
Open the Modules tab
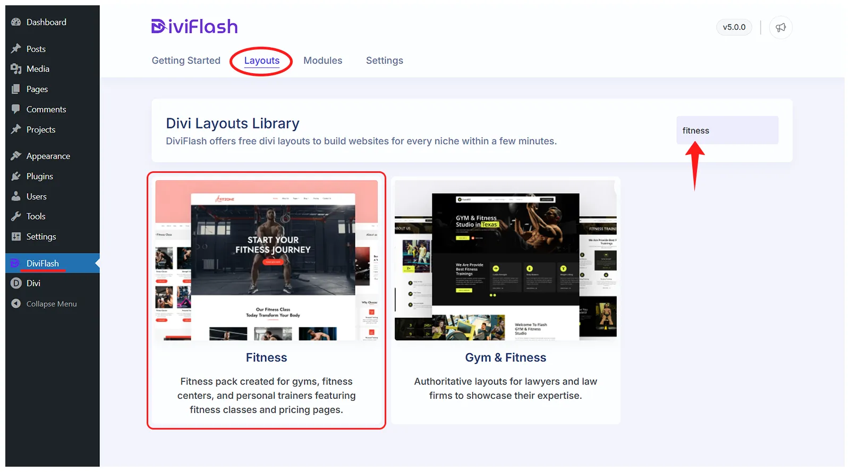pyautogui.click(x=322, y=60)
